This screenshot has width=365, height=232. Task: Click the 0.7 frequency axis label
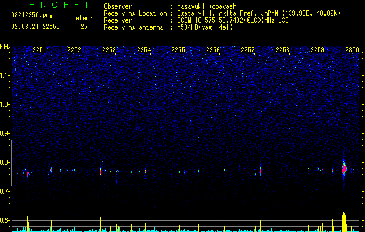point(5,191)
